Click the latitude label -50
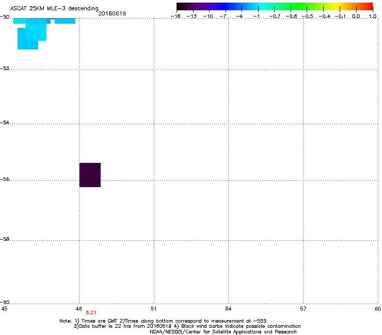 (x=5, y=17)
